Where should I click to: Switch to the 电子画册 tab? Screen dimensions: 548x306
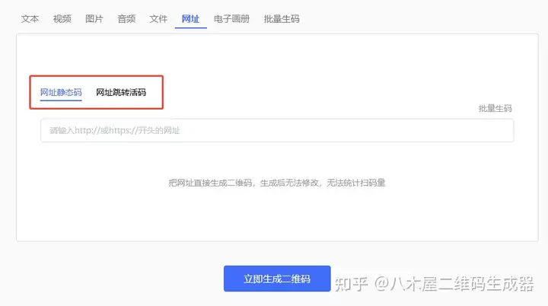(x=231, y=19)
